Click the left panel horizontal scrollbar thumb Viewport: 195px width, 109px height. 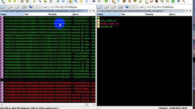[x=87, y=104]
